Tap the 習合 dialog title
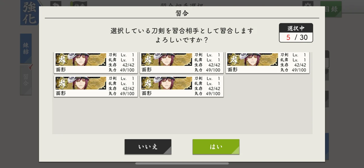Image resolution: width=364 pixels, height=168 pixels. [183, 13]
